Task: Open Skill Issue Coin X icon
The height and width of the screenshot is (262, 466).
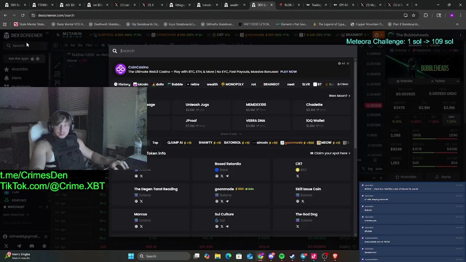Action: click(303, 201)
